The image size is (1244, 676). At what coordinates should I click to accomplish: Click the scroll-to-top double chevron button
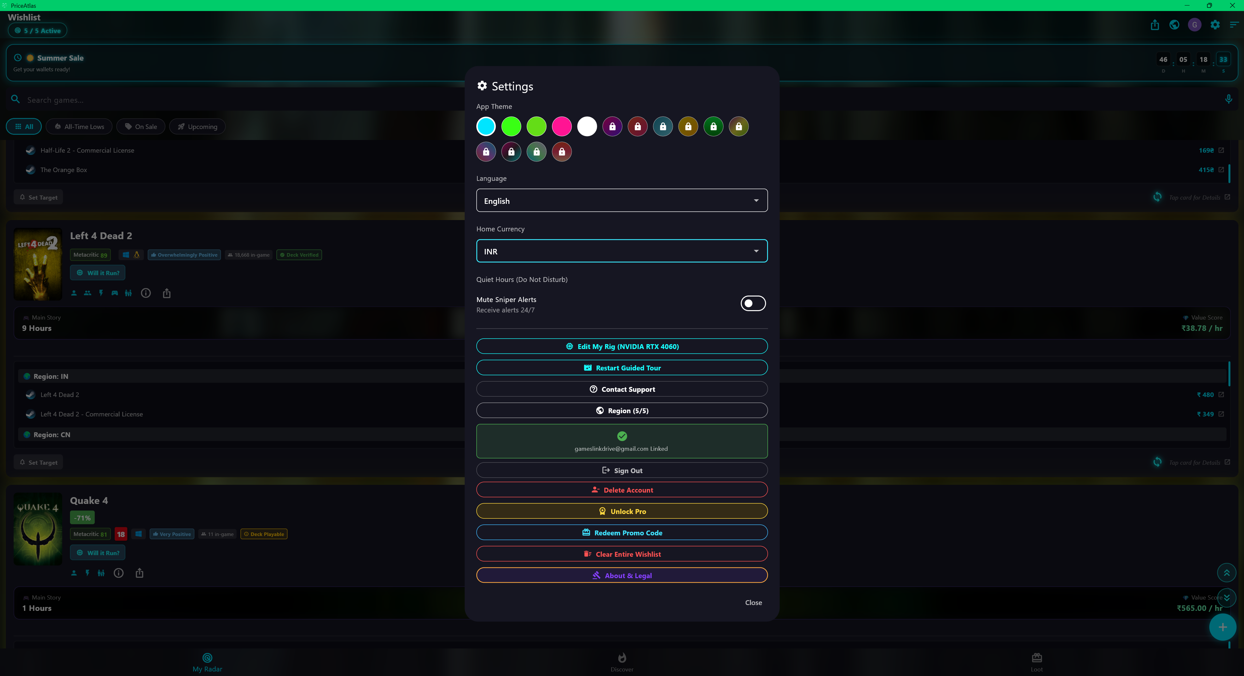pyautogui.click(x=1227, y=573)
